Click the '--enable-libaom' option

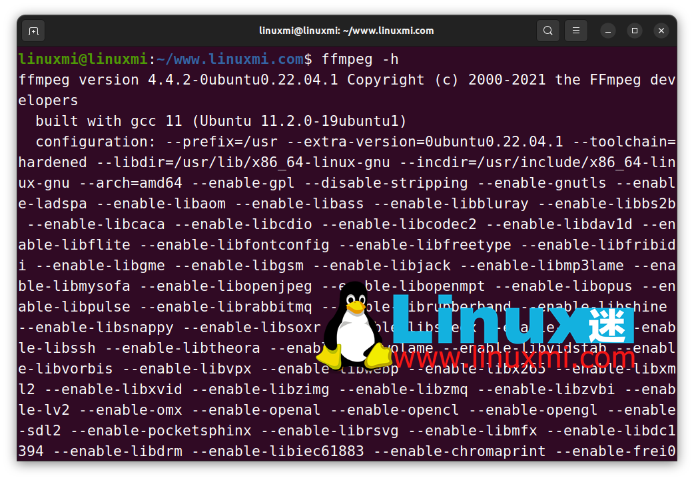tap(161, 204)
